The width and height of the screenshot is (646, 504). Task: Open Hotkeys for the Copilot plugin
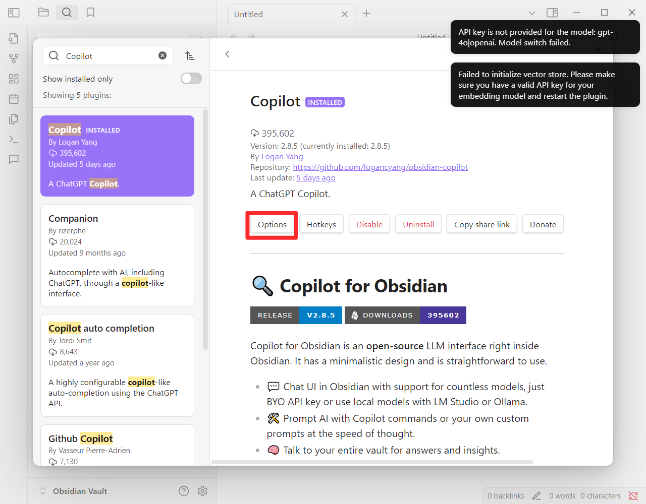coord(321,224)
